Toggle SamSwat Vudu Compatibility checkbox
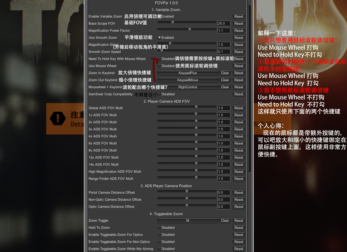Viewport: 347px width, 252px height. 159,94
